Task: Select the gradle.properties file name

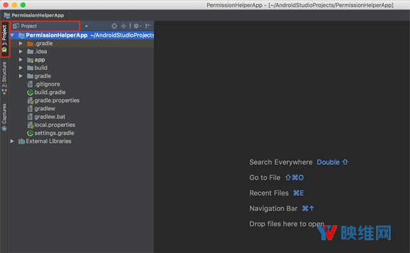Action: tap(57, 101)
